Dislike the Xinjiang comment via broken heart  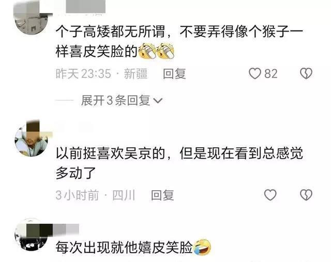[306, 73]
